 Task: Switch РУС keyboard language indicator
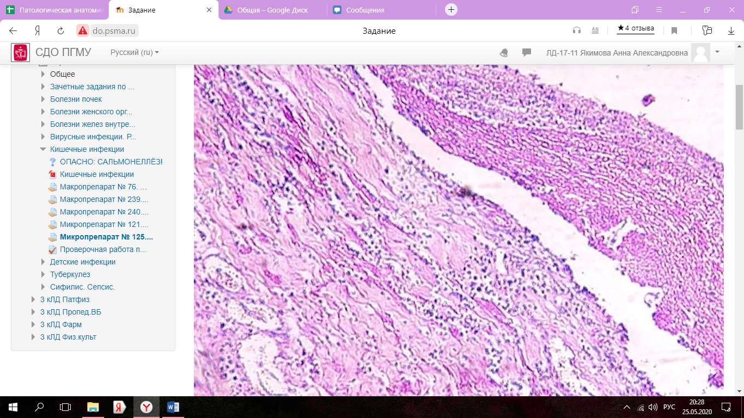[669, 407]
